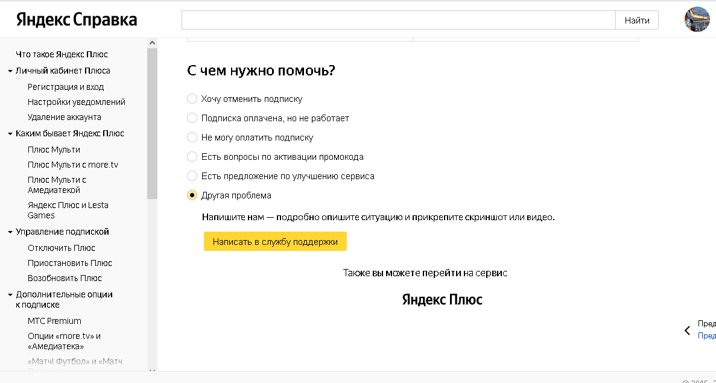Open "Плюс Мульти с more.tv"
Viewport: 716px width, 383px height.
coord(74,164)
